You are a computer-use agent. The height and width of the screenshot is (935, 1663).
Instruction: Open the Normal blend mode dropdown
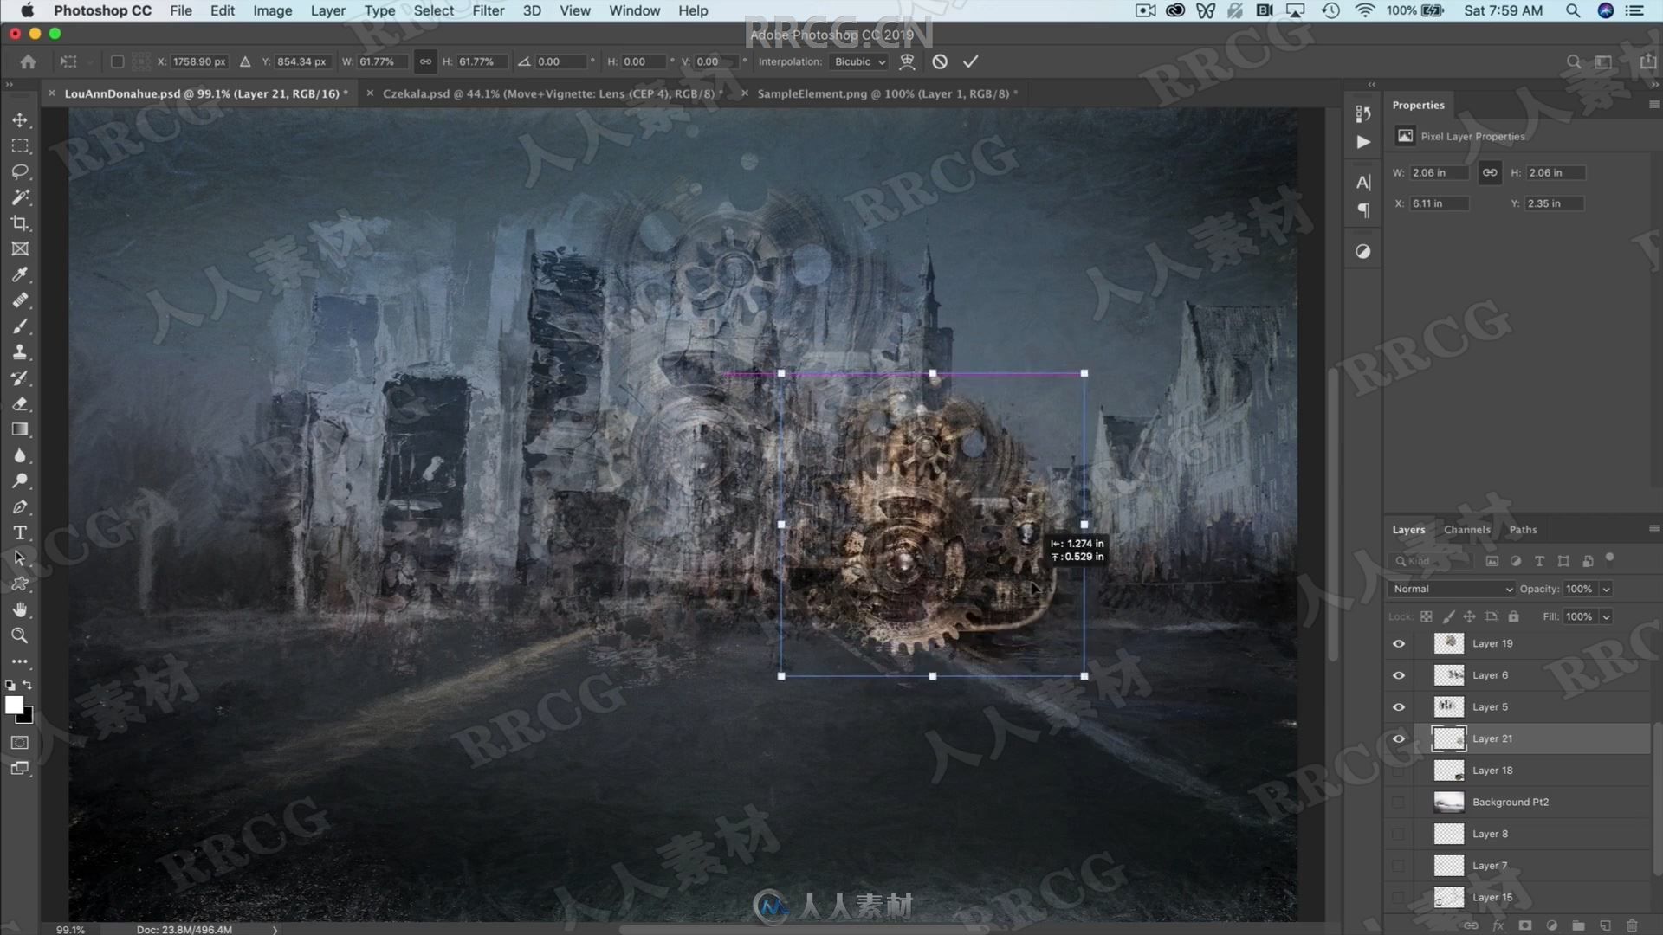(1451, 589)
